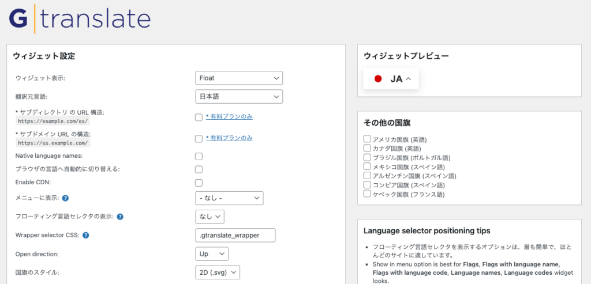This screenshot has width=591, height=284.
Task: Enable Native language names checkbox
Action: (x=199, y=156)
